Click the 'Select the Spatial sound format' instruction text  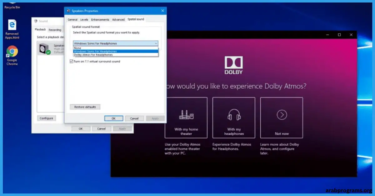coord(106,32)
